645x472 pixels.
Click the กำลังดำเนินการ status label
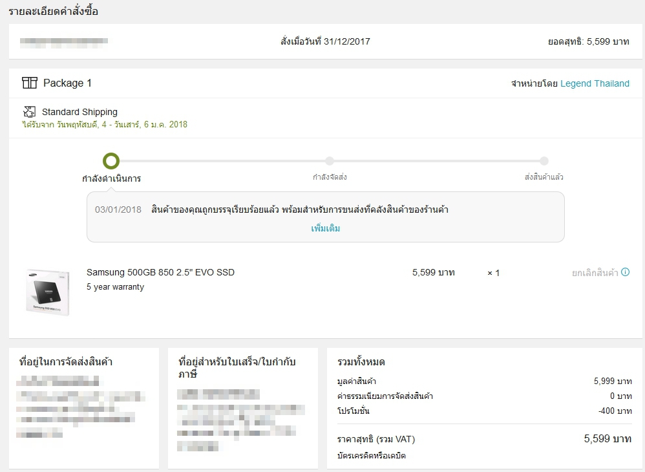(111, 178)
